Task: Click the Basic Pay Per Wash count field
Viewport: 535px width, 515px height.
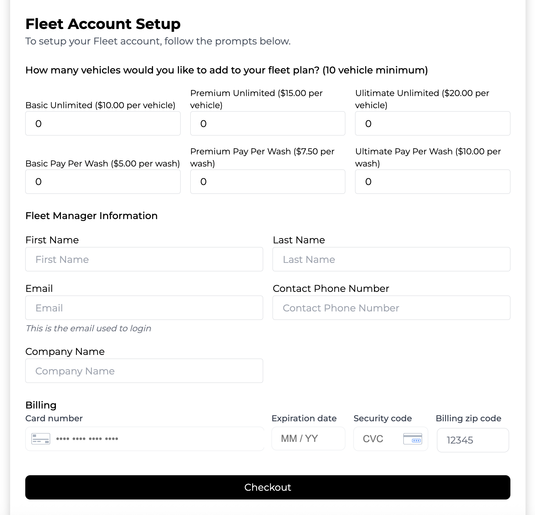Action: pyautogui.click(x=102, y=182)
